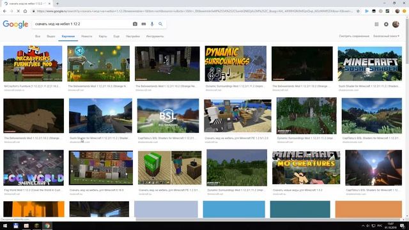Click the light blue-gray placeholder tile
This screenshot has width=409, height=230.
[166, 209]
